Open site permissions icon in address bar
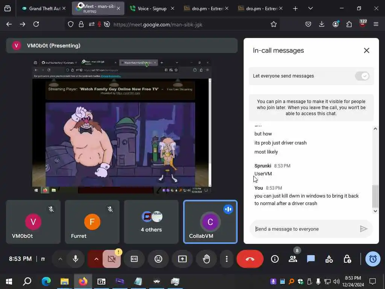This screenshot has height=289, width=385. click(92, 24)
